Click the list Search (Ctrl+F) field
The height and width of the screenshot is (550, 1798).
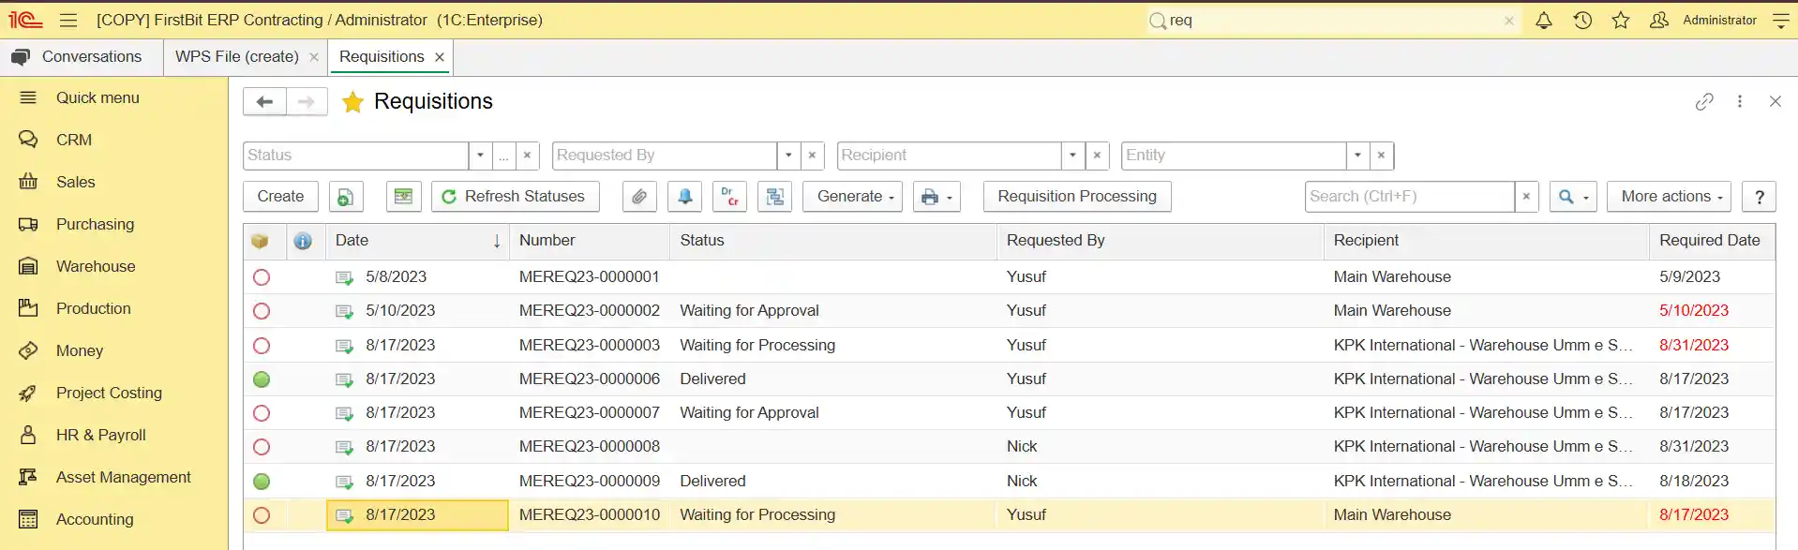coord(1409,197)
